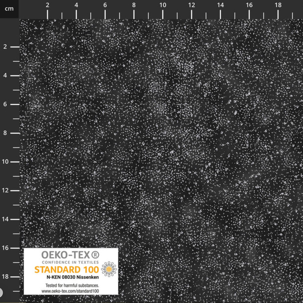
Task: Click the OEKO-TEX flower logo icon
Action: 109,269
